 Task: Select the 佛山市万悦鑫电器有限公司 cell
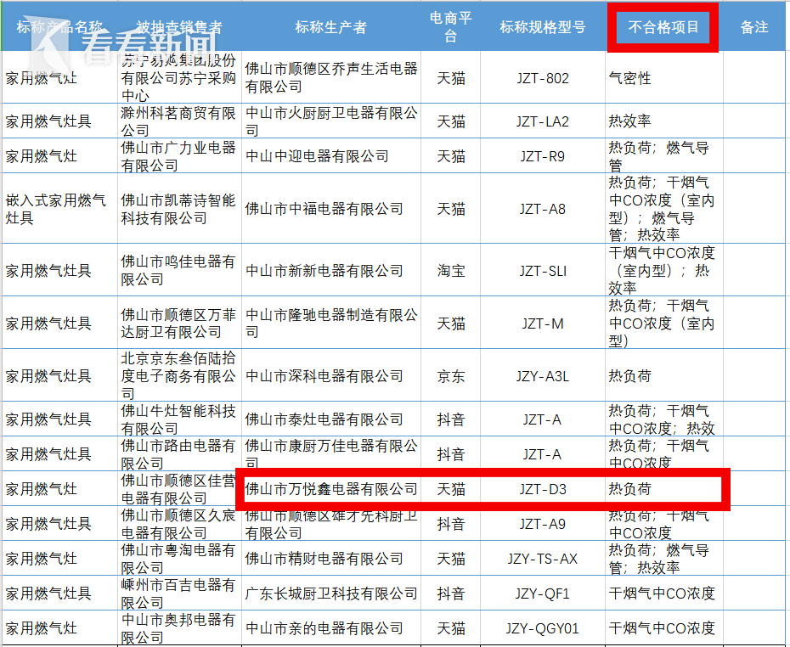[x=331, y=489]
